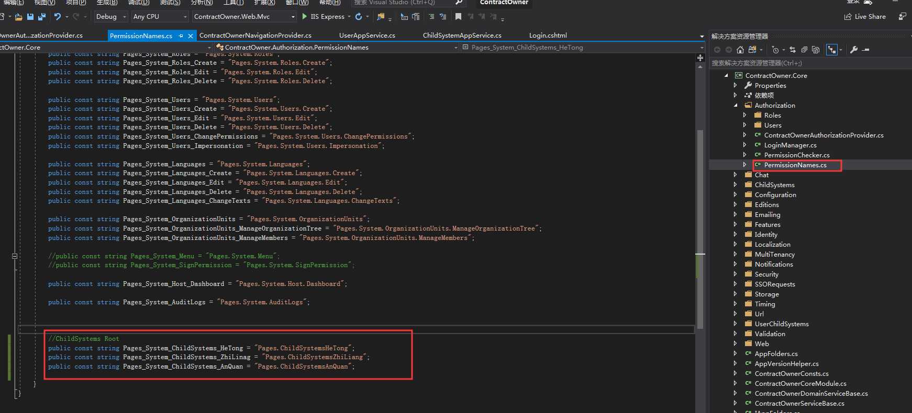Open file using the folder toolbar icon
Screen dimensions: 912x413
pyautogui.click(x=18, y=17)
